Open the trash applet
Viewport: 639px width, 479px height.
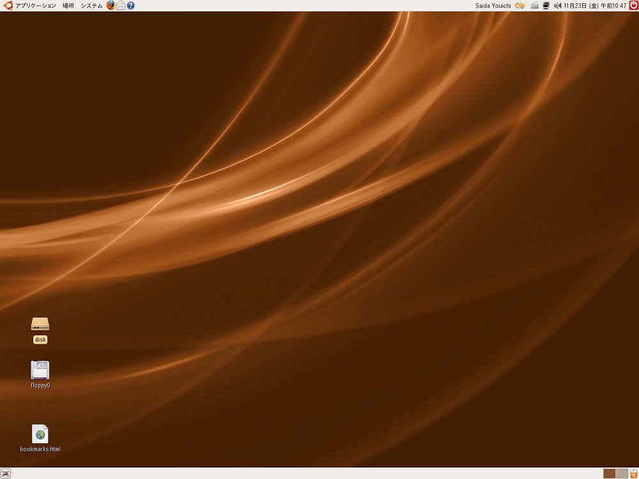click(x=634, y=473)
